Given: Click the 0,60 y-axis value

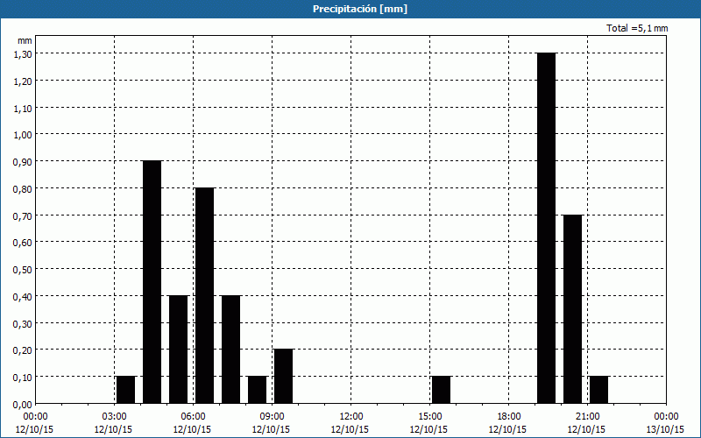Looking at the screenshot, I should (x=23, y=243).
